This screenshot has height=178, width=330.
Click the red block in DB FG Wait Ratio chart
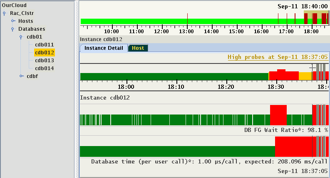click(x=278, y=115)
